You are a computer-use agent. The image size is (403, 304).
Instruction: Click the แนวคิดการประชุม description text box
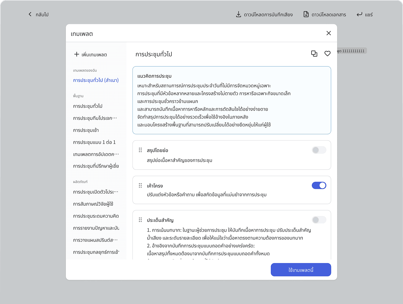click(231, 100)
